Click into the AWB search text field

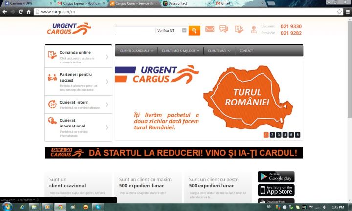(x=134, y=31)
